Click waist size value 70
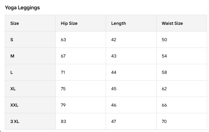Screen dimensions: 209x132 click(164, 121)
